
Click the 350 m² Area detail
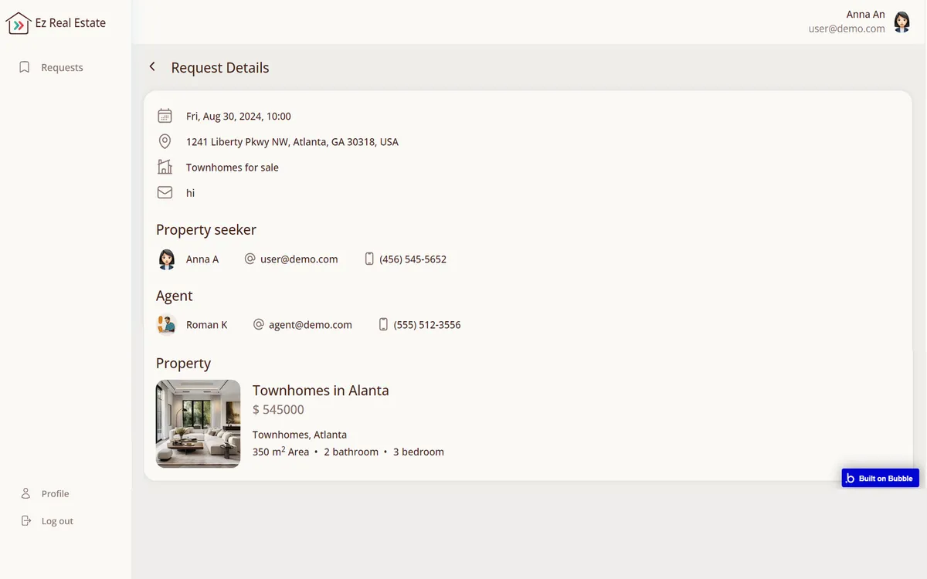click(x=280, y=452)
